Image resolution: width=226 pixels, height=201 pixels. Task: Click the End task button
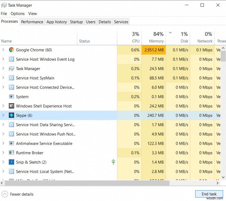[209, 194]
